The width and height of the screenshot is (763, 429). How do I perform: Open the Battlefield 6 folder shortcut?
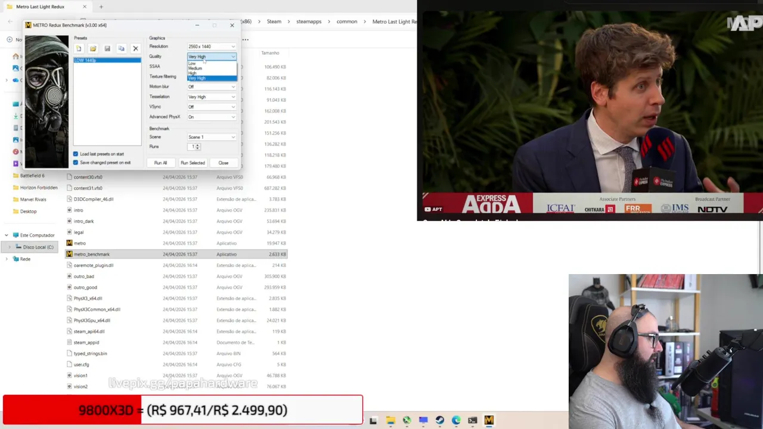32,176
